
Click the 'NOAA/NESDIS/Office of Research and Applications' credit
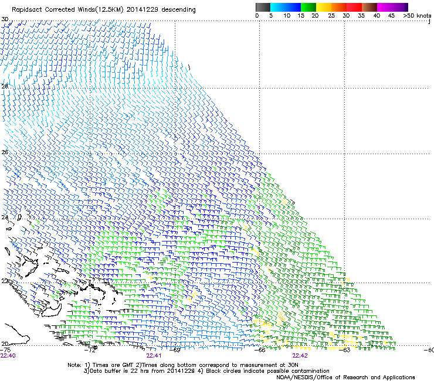(x=345, y=377)
